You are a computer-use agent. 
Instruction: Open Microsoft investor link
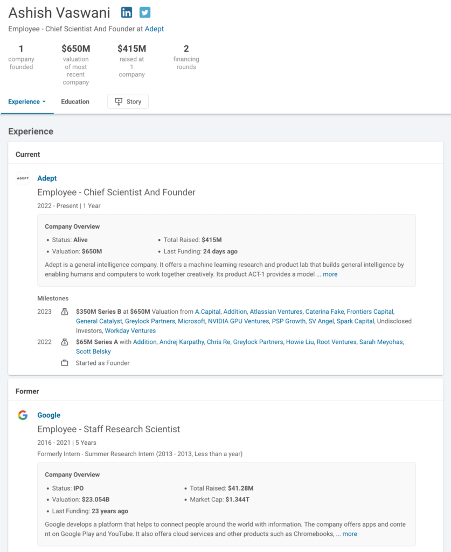(x=191, y=321)
